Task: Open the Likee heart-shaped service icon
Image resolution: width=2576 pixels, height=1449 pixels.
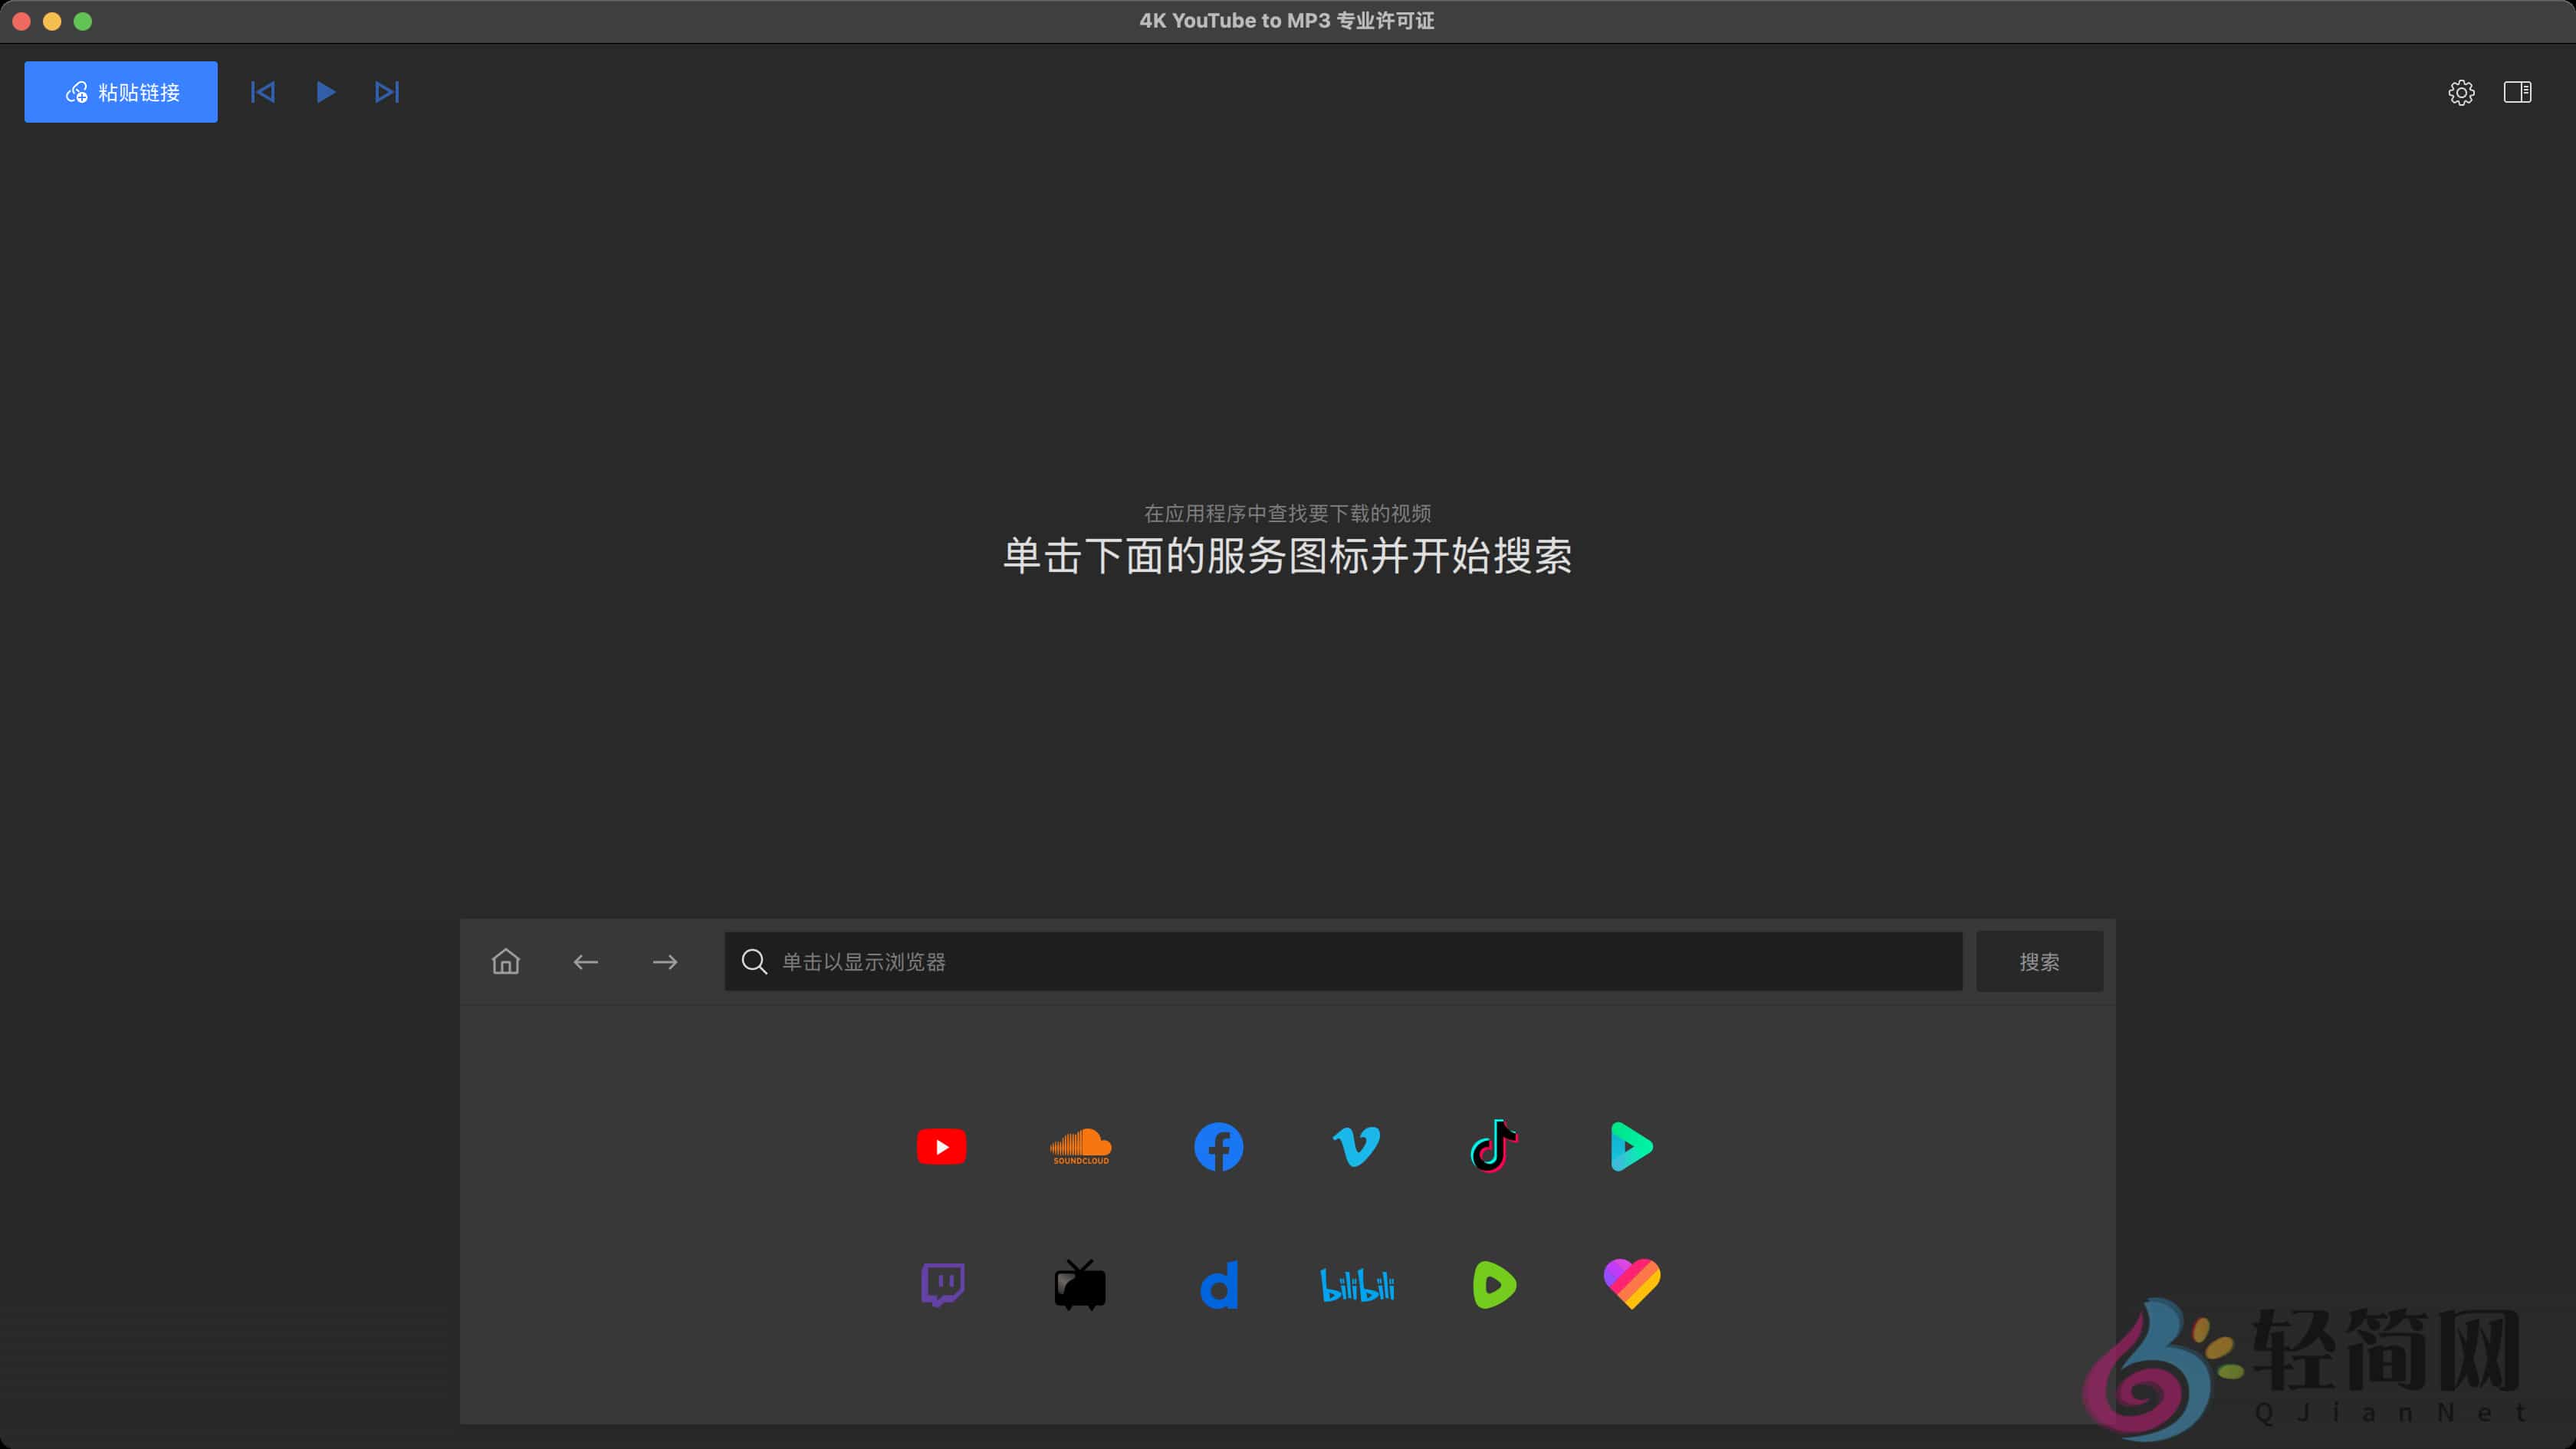Action: pos(1632,1286)
